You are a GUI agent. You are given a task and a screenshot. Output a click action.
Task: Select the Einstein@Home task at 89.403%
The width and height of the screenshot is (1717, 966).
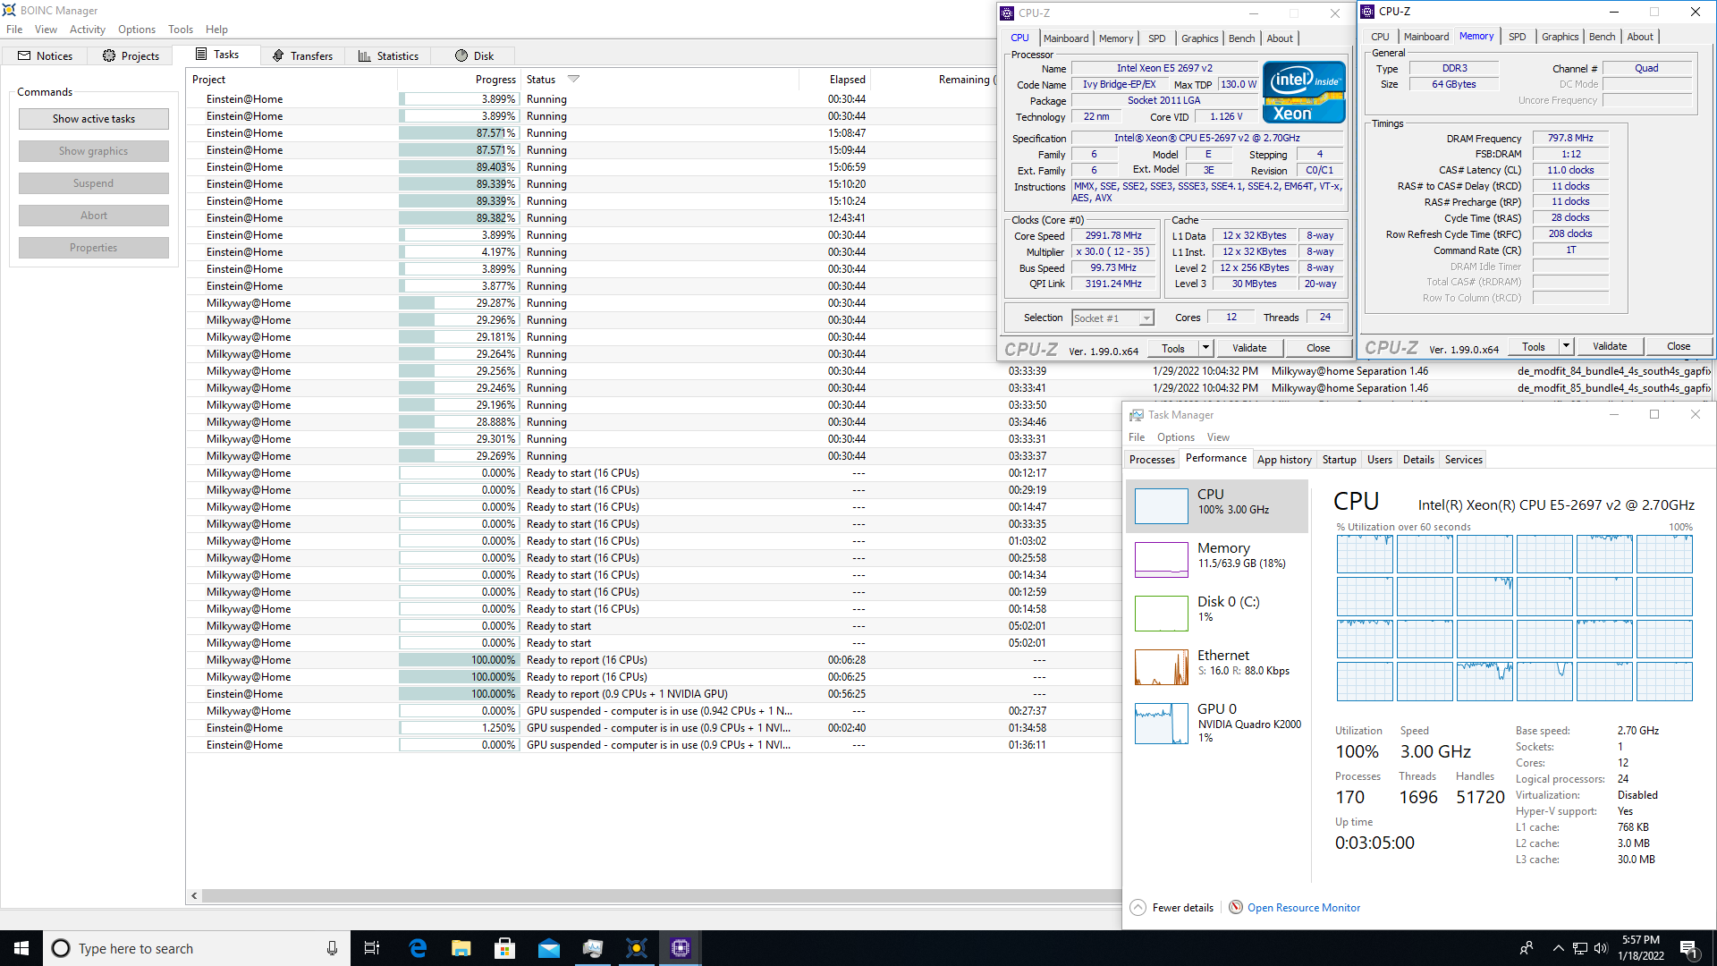tap(590, 167)
